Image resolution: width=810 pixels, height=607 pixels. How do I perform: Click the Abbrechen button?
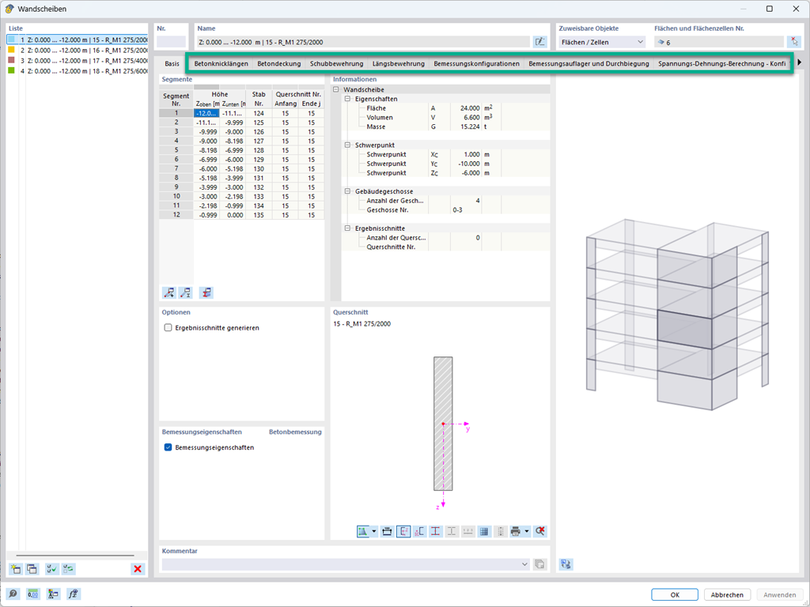(727, 594)
